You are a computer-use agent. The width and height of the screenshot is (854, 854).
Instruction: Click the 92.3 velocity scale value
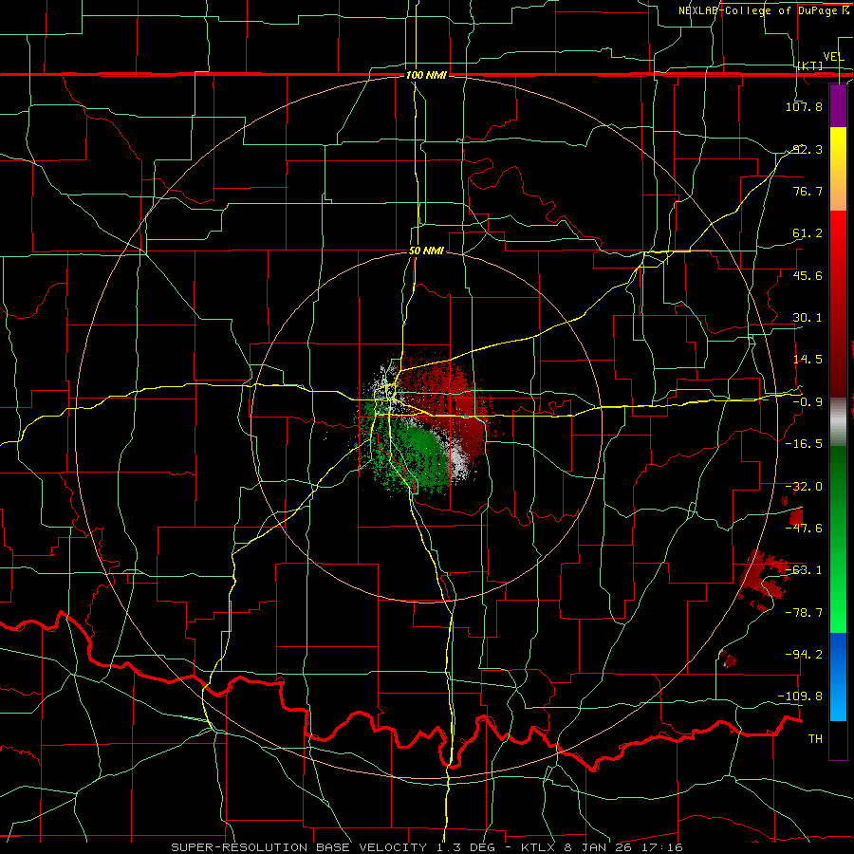tap(808, 149)
